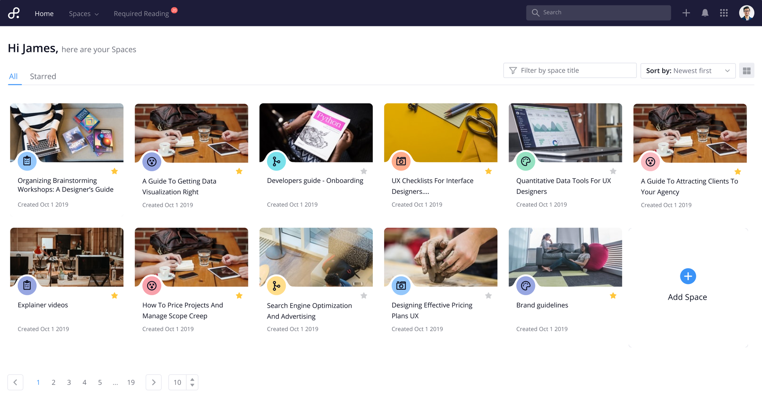Click the clipboard icon on Explainer videos
Image resolution: width=762 pixels, height=412 pixels.
[x=27, y=285]
